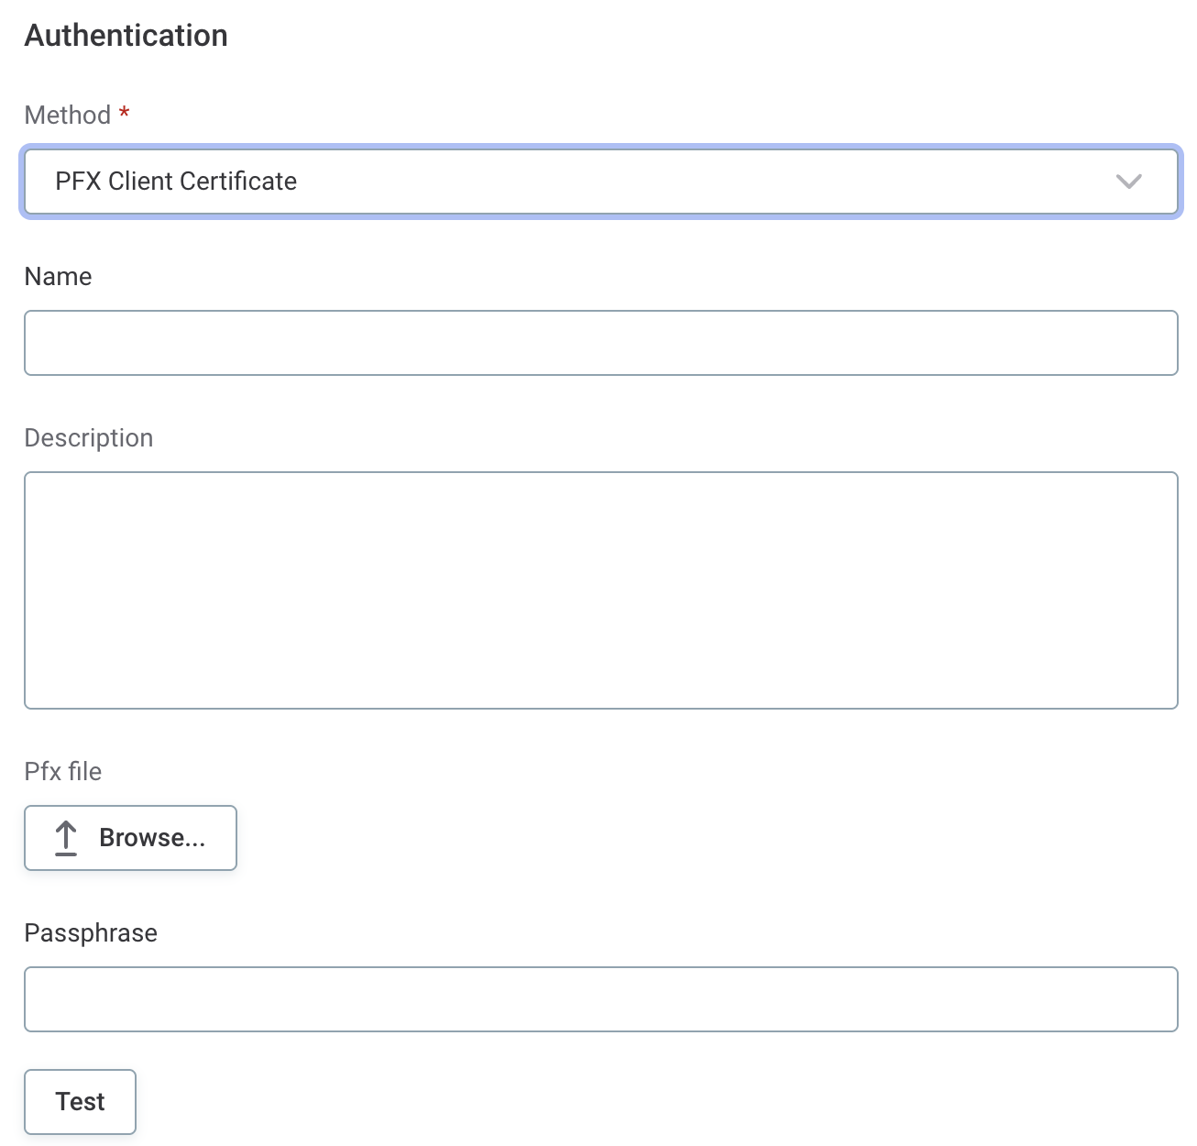
Task: Expand the authentication Method selector
Action: (x=600, y=182)
